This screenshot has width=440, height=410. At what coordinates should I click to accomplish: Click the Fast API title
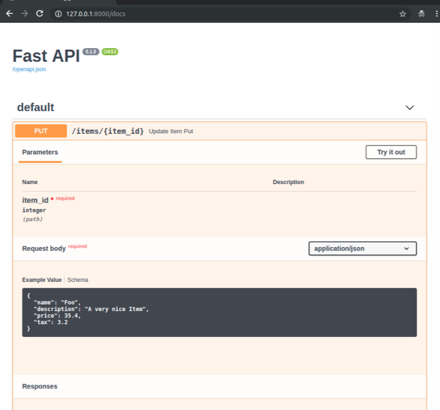click(47, 56)
